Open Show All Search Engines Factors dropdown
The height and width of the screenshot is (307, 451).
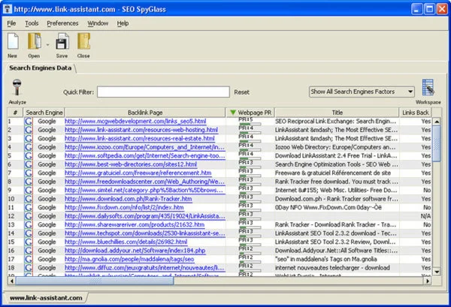coord(362,91)
